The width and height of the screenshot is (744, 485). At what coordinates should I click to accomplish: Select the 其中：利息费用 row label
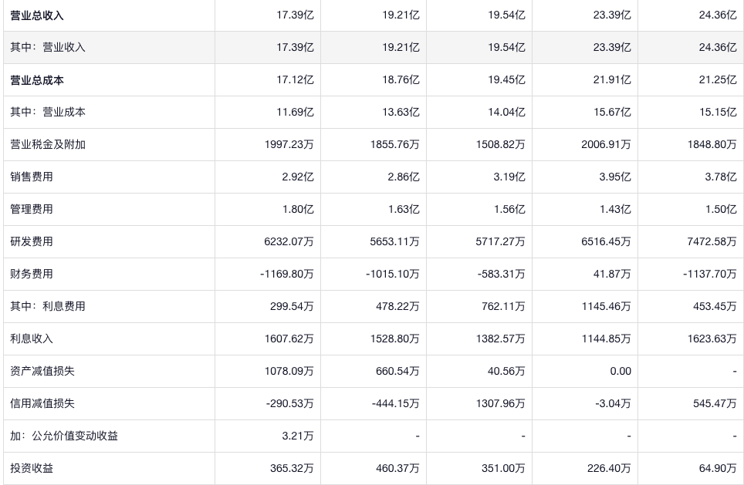(x=48, y=307)
